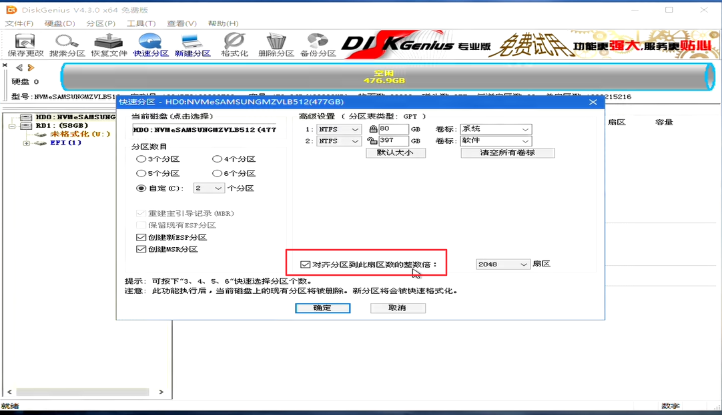722x415 pixels.
Task: Click the lock icon beside 80 GB size
Action: point(373,129)
